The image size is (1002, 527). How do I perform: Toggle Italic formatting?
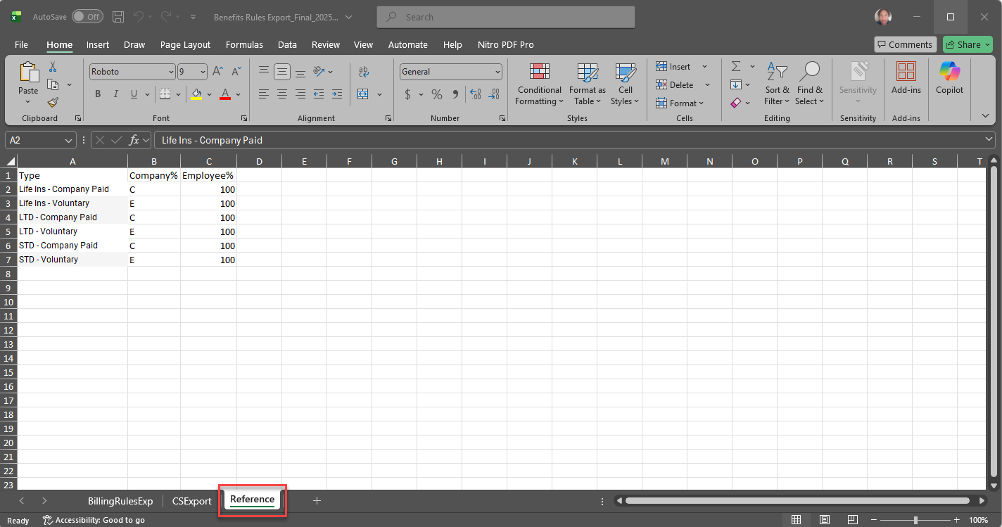pos(116,94)
